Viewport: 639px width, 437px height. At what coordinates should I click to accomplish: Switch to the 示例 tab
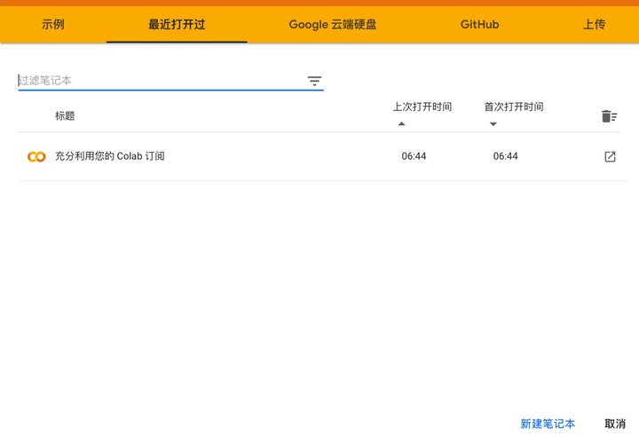pyautogui.click(x=53, y=25)
